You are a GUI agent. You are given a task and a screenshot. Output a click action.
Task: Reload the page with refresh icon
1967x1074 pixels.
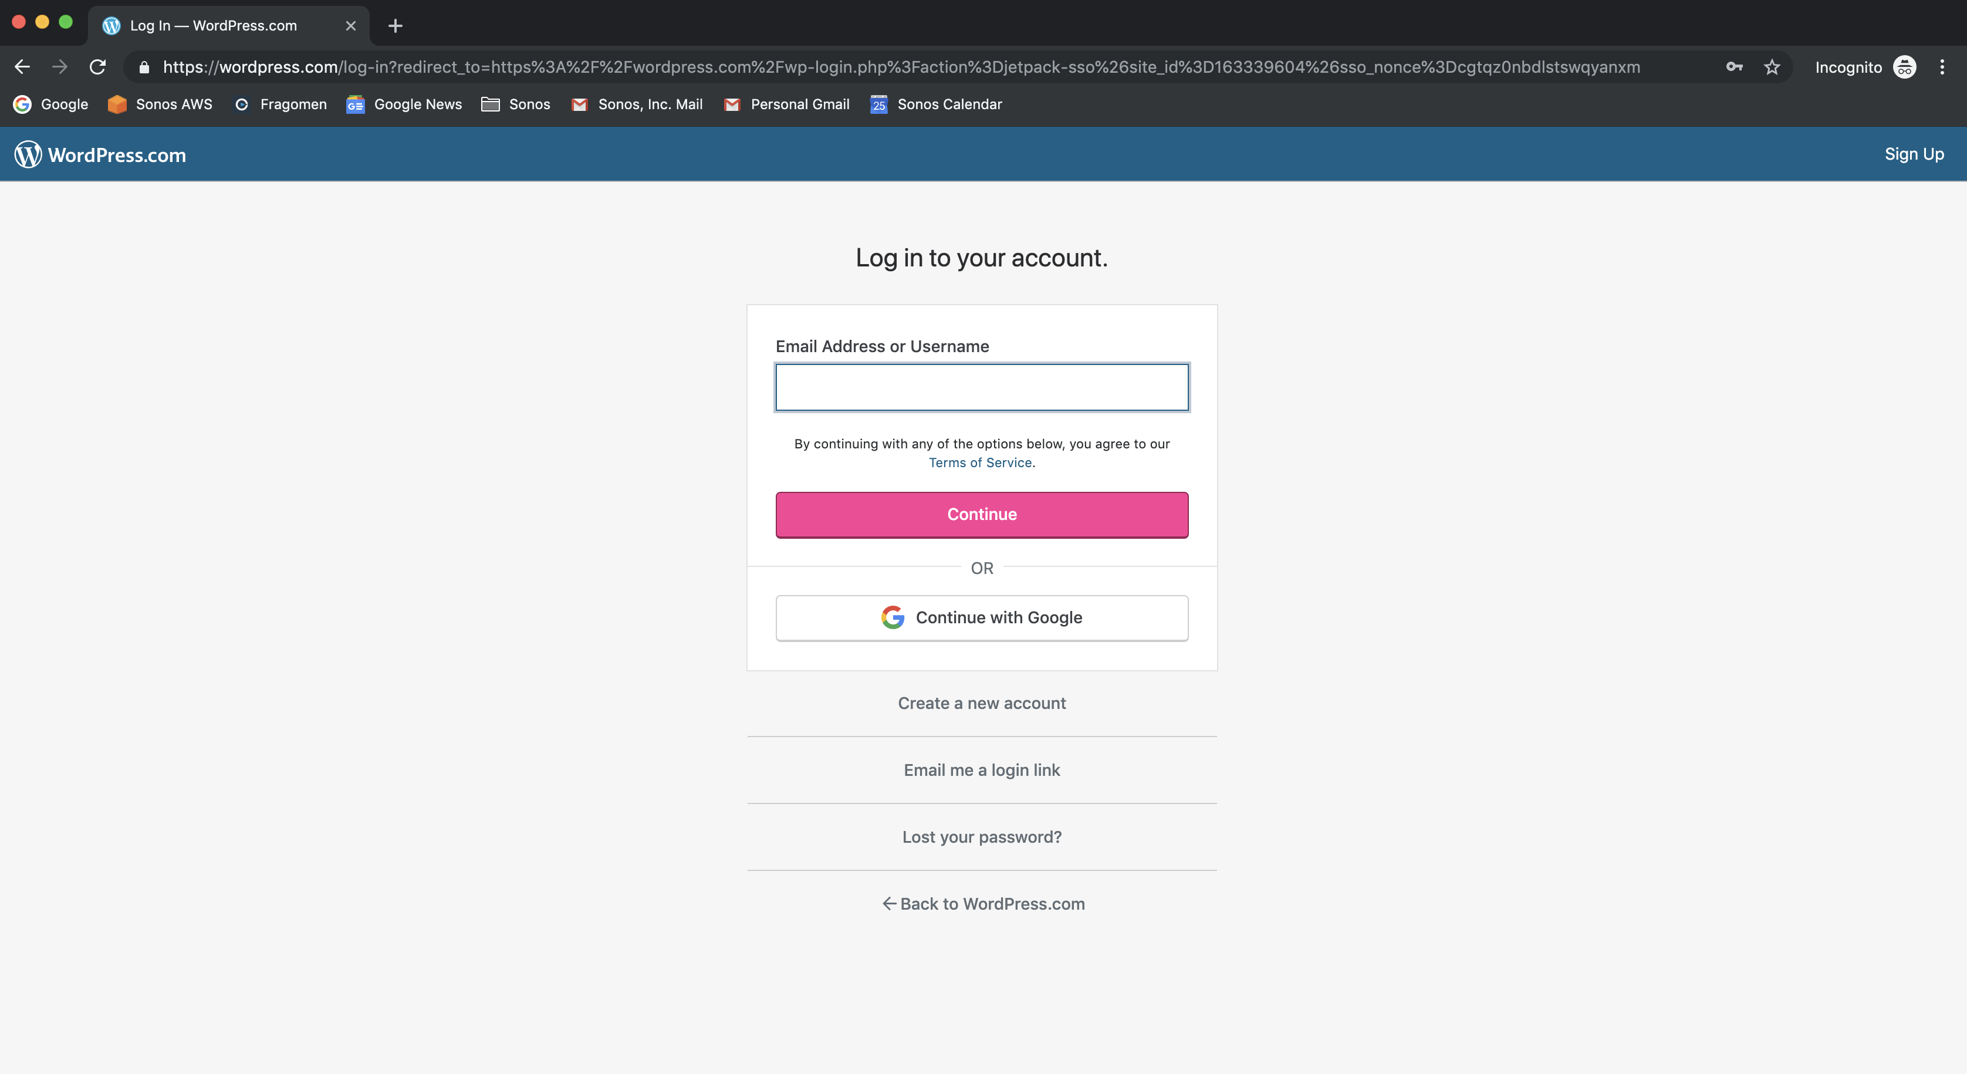click(x=98, y=67)
